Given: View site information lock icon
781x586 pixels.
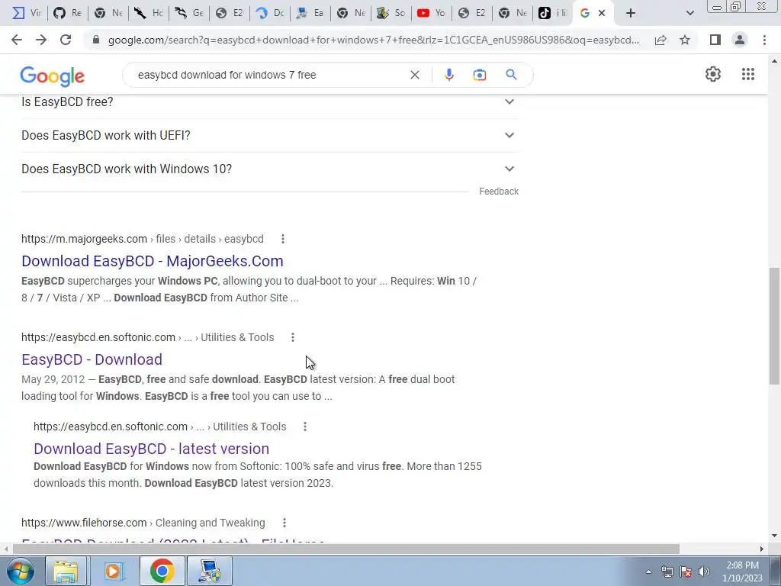Looking at the screenshot, I should click(96, 40).
